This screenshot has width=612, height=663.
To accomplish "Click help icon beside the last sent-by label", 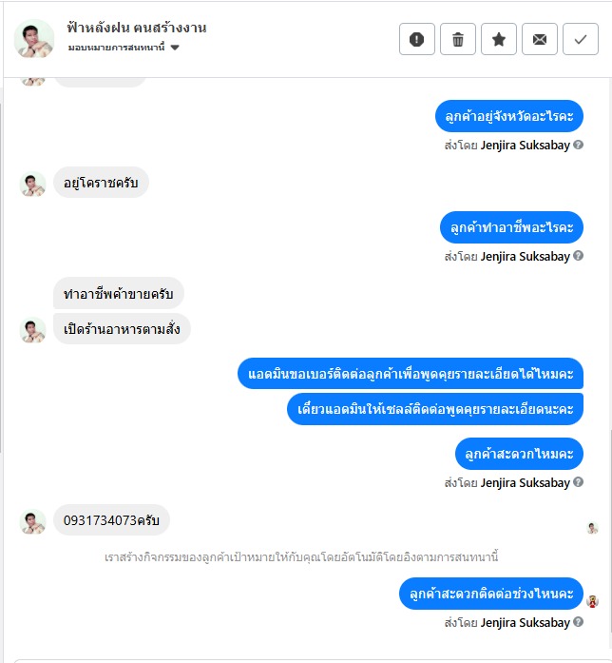I will pyautogui.click(x=579, y=622).
